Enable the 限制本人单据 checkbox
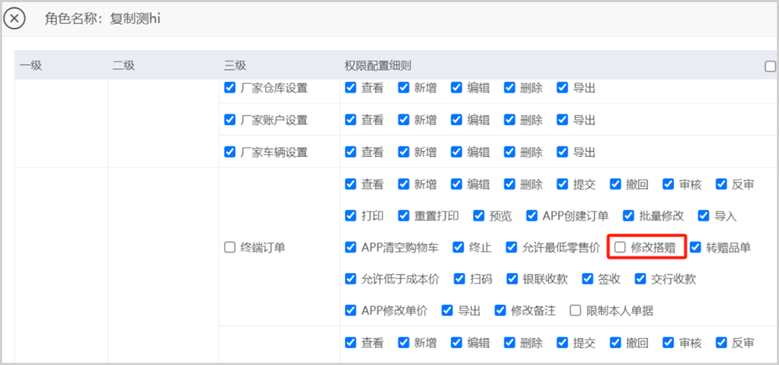Screen dimensions: 779x365 click(x=575, y=311)
